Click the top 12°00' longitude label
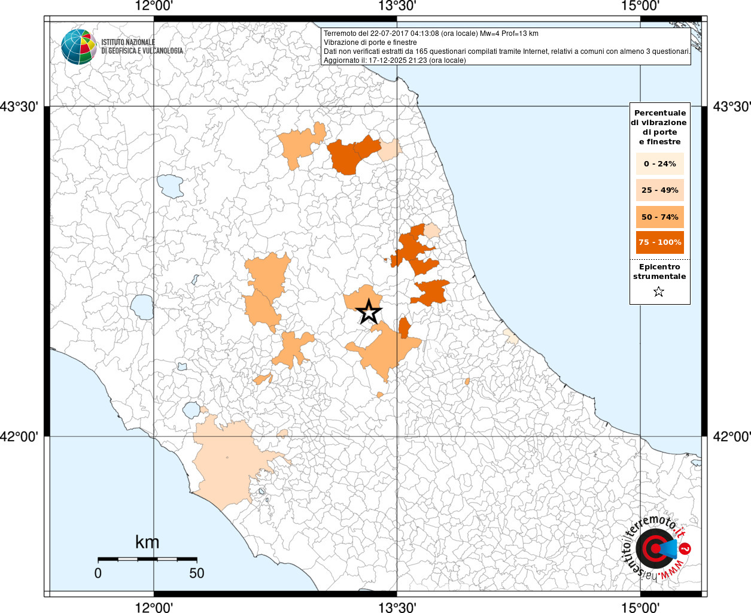Screen dimensions: 751x613 pos(154,6)
